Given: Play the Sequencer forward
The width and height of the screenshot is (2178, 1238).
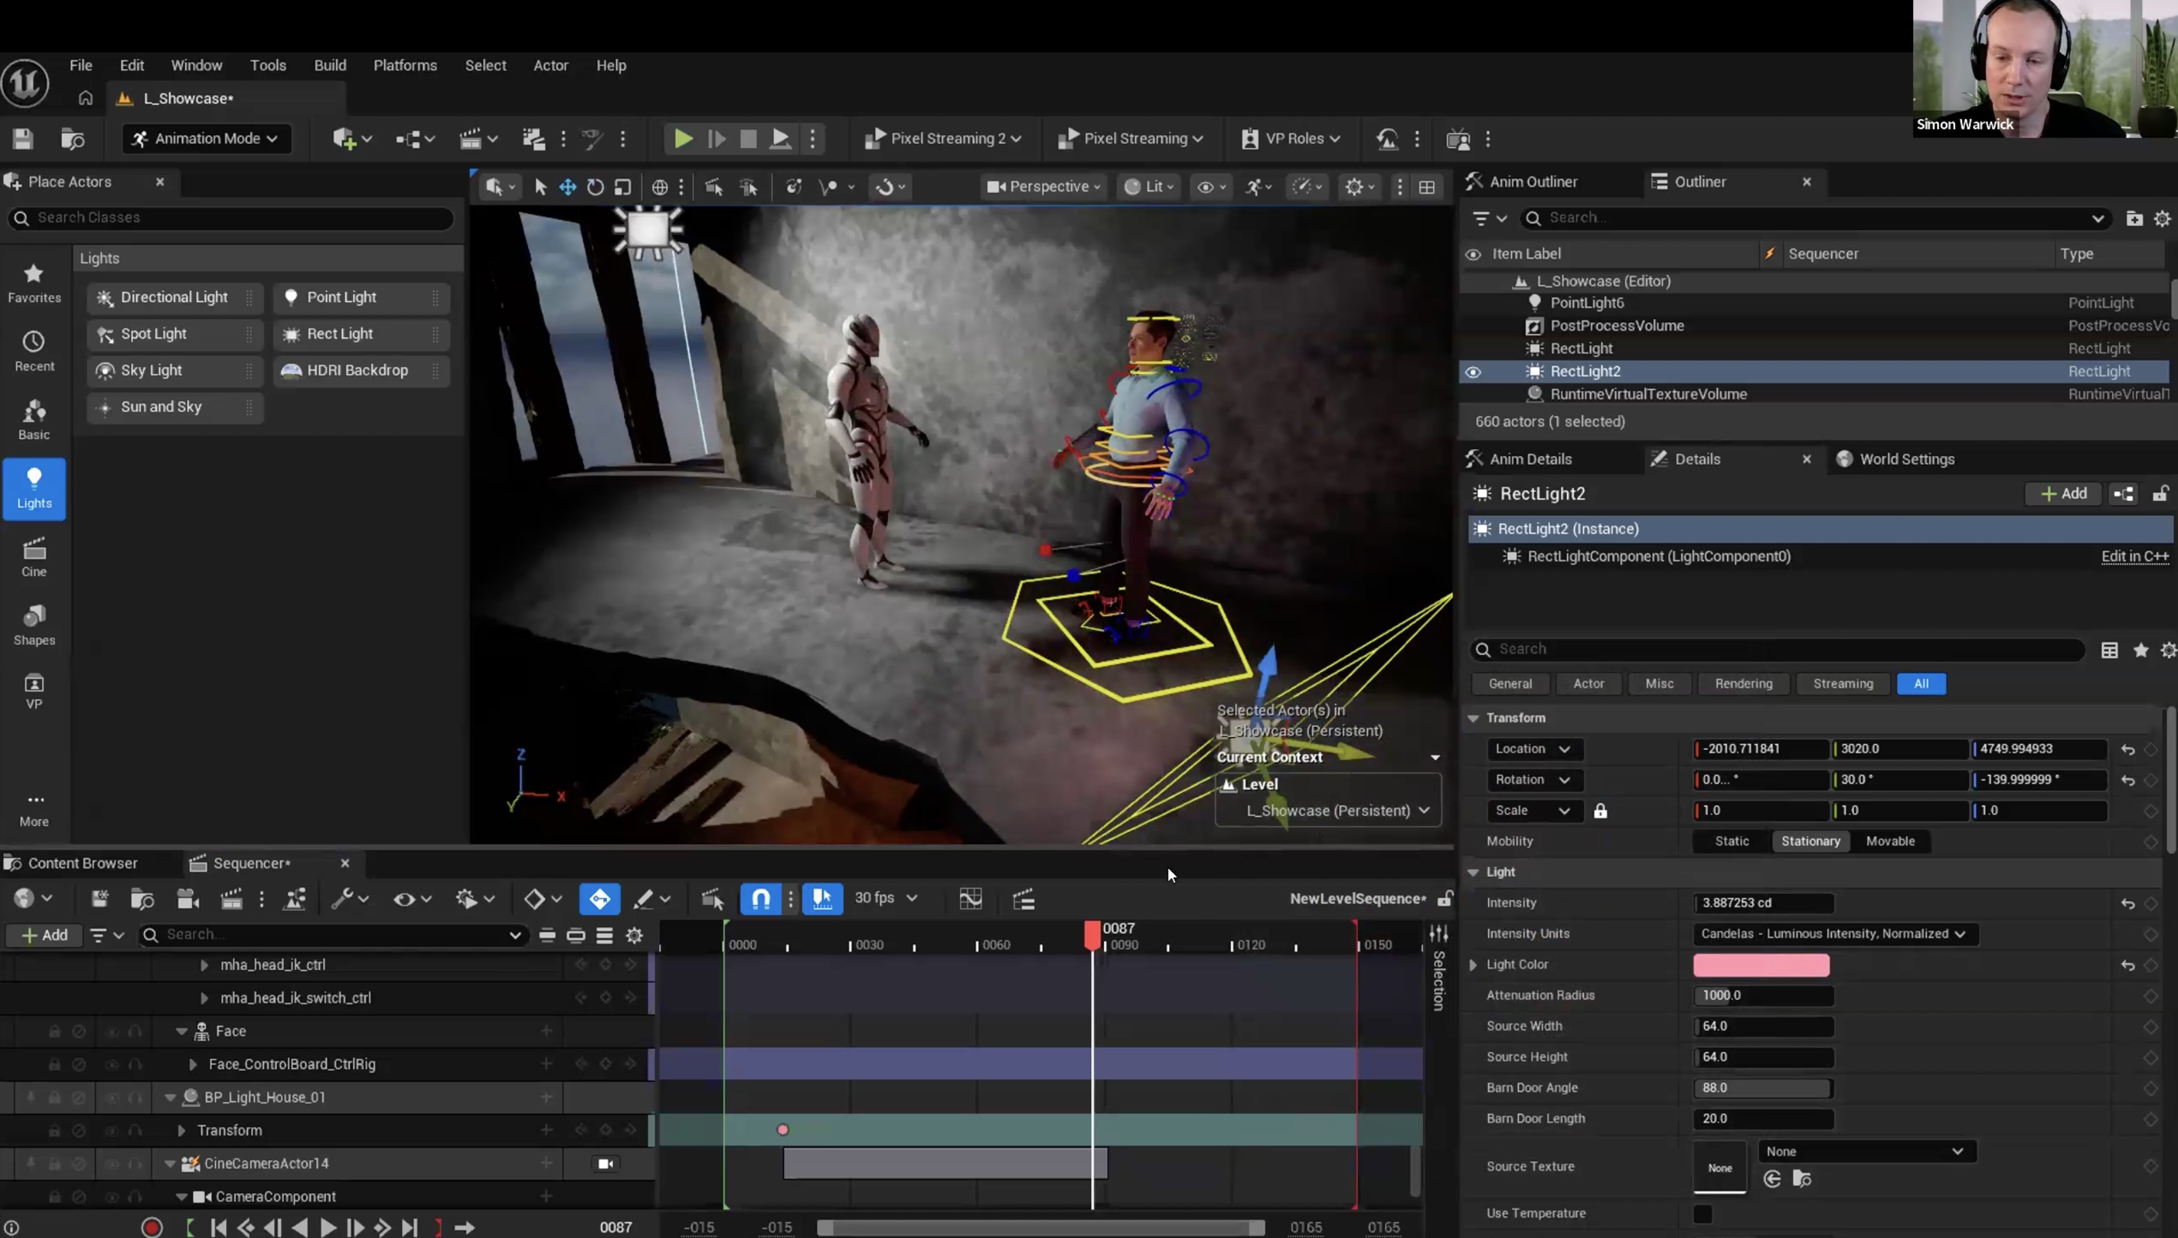Looking at the screenshot, I should click(327, 1227).
